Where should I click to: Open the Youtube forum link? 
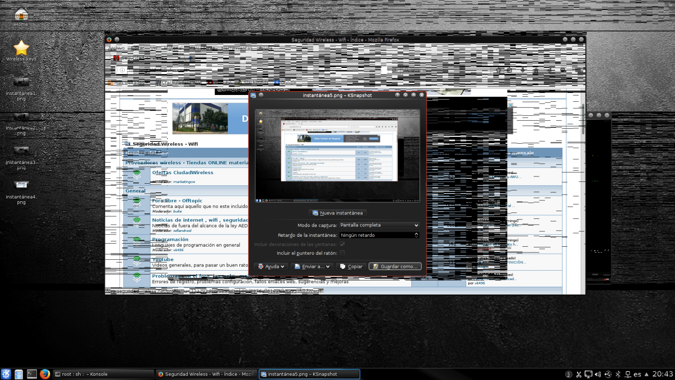tap(162, 259)
